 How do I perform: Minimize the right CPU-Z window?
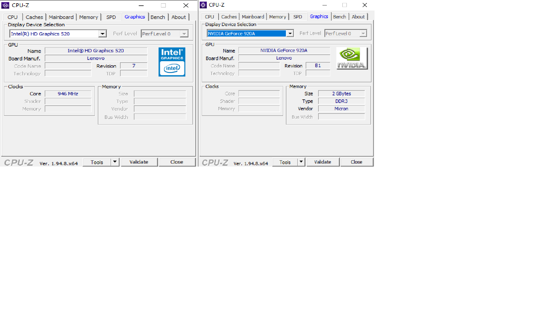pyautogui.click(x=325, y=5)
